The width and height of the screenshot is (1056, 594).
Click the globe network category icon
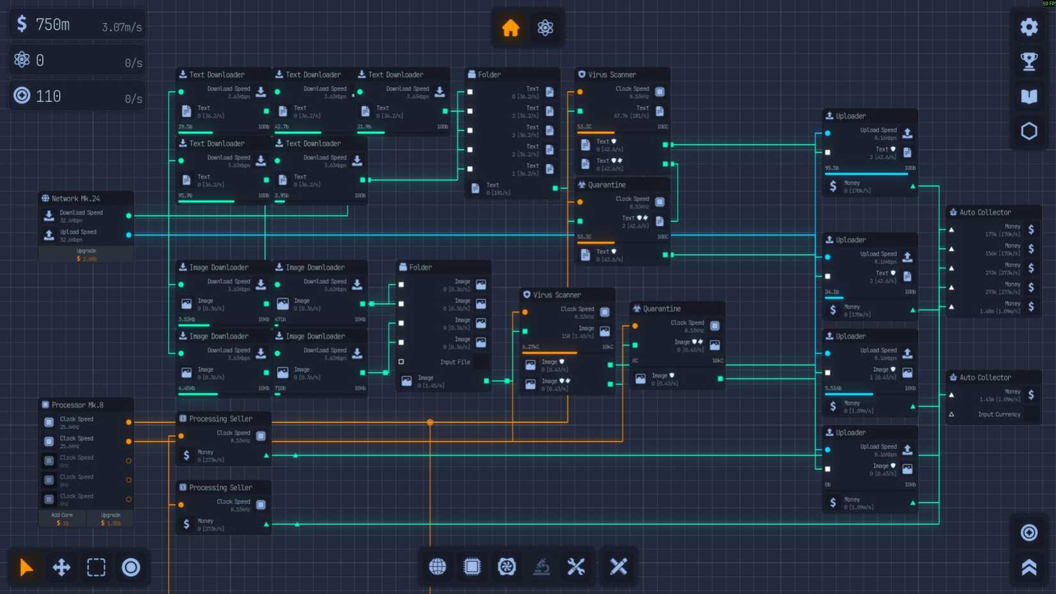pyautogui.click(x=438, y=566)
